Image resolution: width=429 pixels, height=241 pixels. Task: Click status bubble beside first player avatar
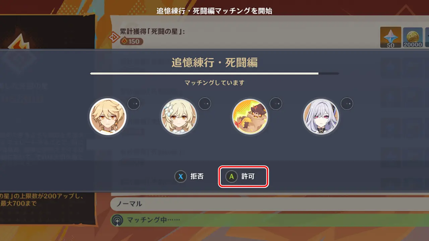pos(134,103)
